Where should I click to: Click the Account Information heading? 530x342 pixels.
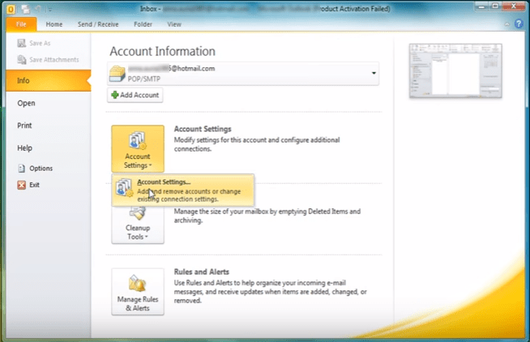point(163,51)
